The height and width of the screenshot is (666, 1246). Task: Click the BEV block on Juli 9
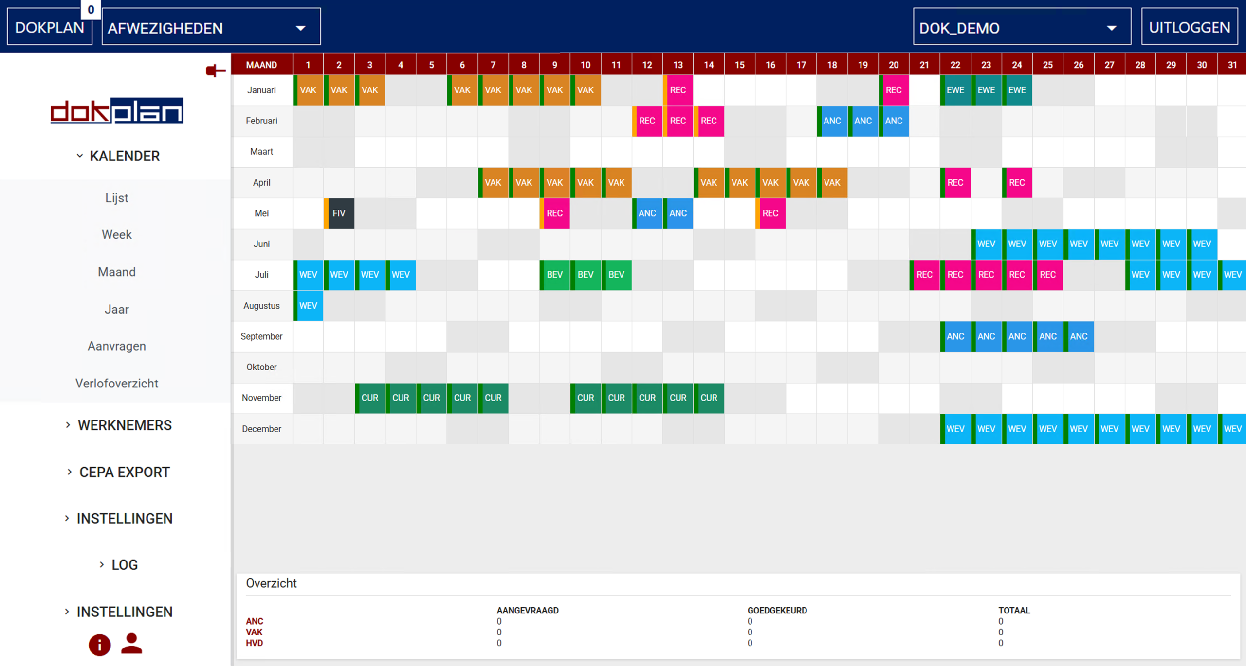(554, 275)
